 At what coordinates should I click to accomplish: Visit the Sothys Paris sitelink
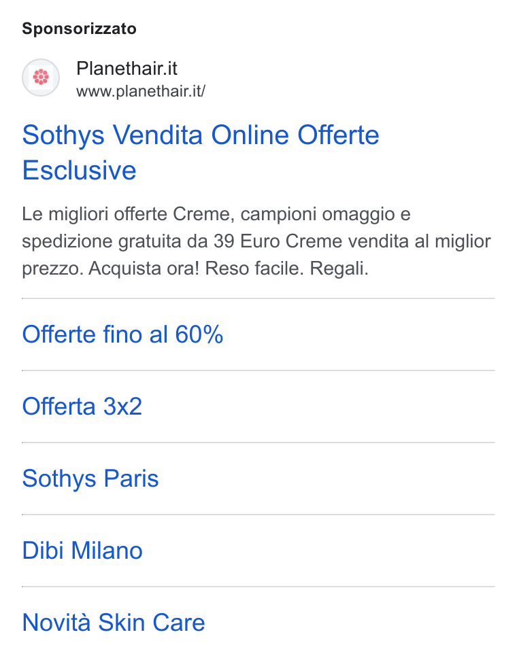tap(90, 479)
